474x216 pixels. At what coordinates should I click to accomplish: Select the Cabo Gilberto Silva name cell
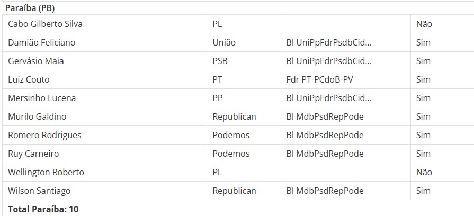pyautogui.click(x=104, y=24)
